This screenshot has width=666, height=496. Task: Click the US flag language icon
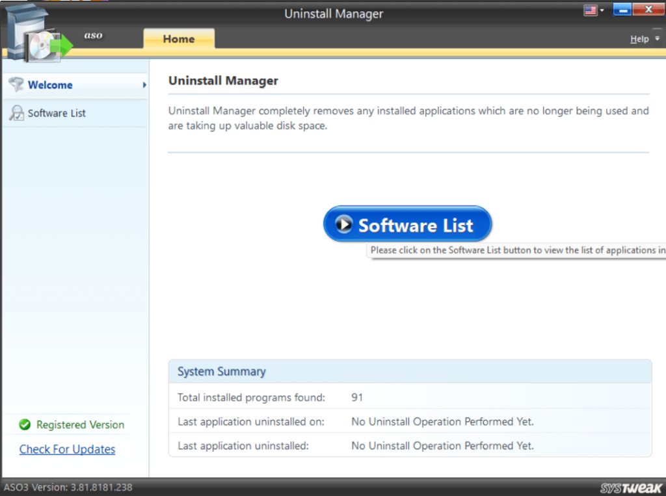point(591,10)
